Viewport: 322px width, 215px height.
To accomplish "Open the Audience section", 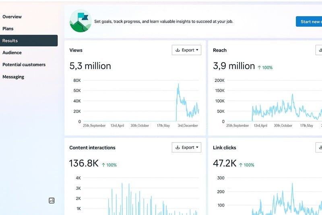I will (x=12, y=52).
